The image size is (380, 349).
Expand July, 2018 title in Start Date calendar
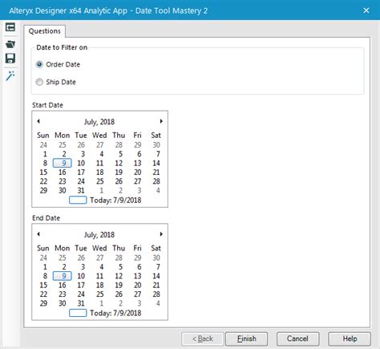coord(99,122)
